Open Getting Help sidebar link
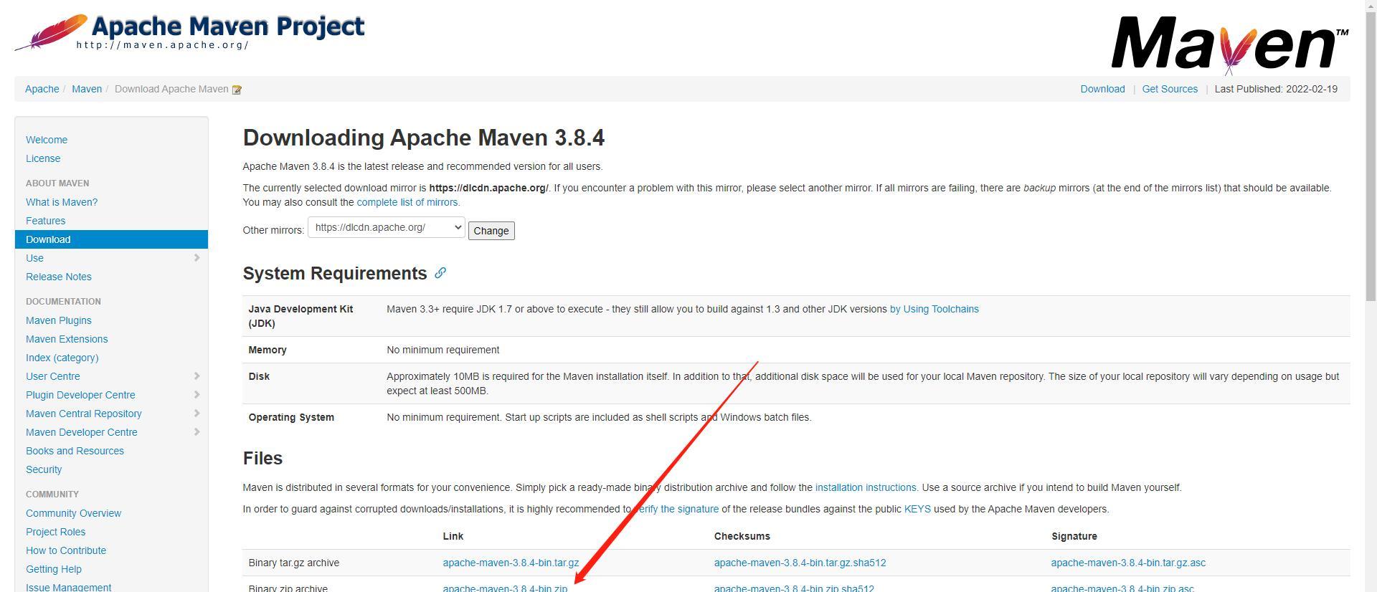The height and width of the screenshot is (592, 1377). coord(54,569)
